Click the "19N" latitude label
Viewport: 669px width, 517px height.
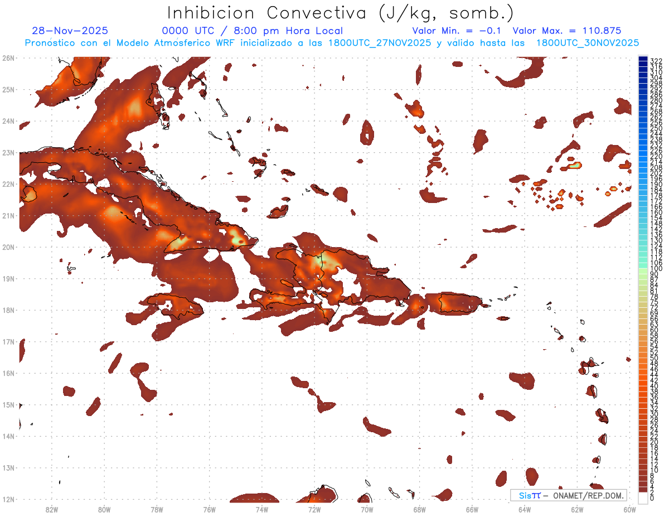[8, 278]
